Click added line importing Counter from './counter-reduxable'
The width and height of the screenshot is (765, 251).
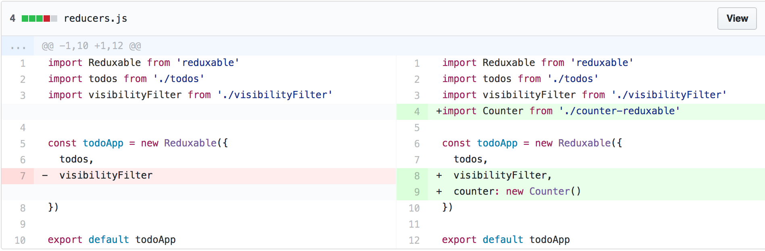[x=597, y=112]
